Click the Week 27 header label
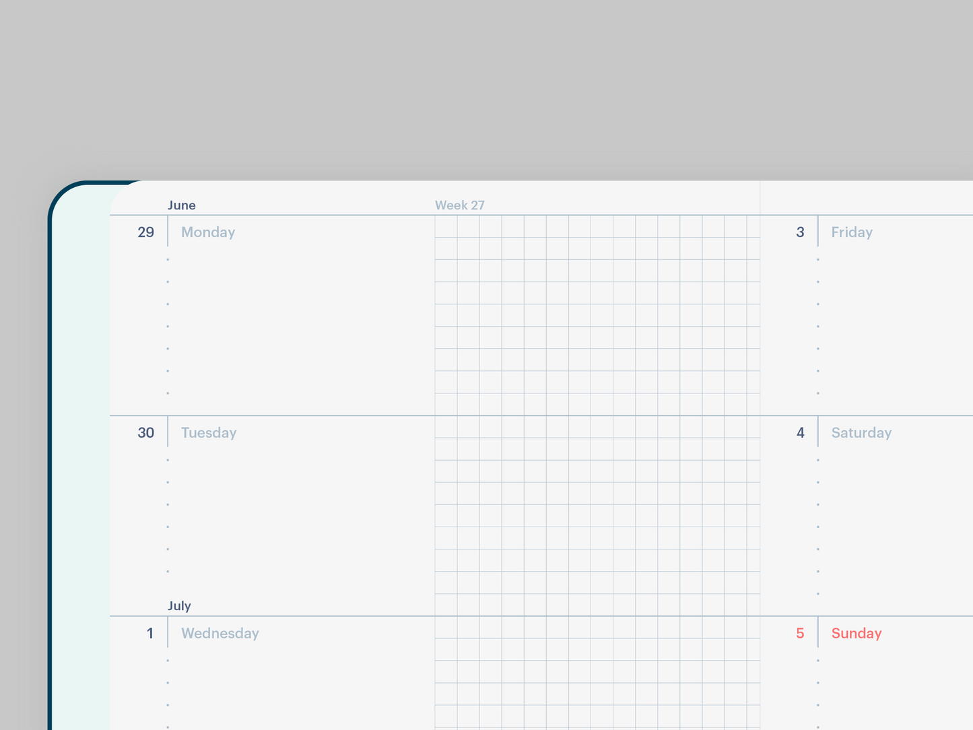 (x=459, y=205)
